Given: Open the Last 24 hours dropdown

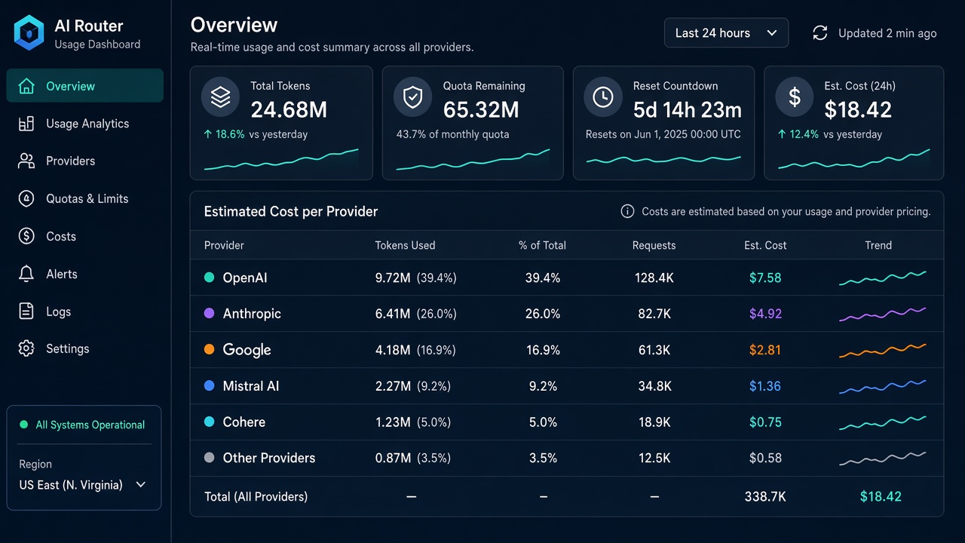Looking at the screenshot, I should [726, 33].
